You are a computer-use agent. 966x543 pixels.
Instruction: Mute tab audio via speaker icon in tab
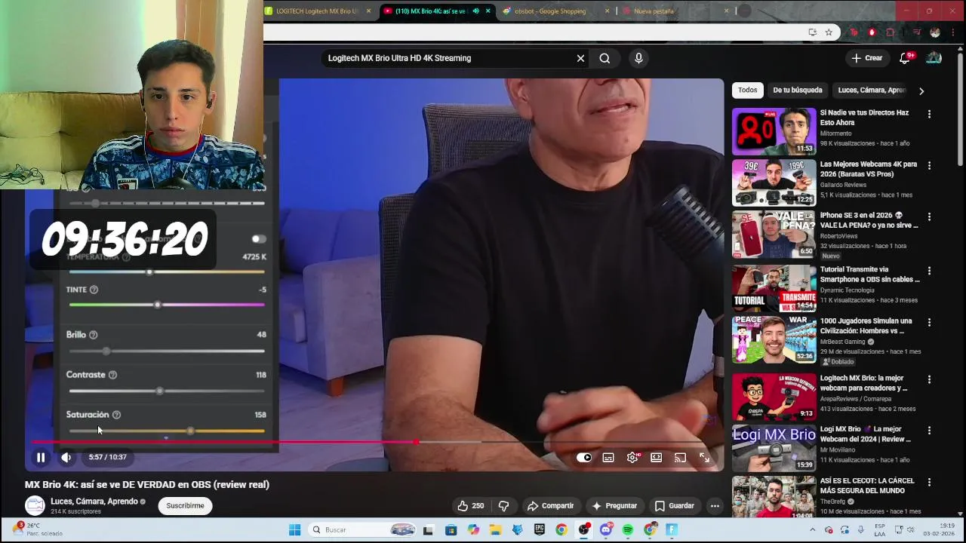pyautogui.click(x=475, y=11)
